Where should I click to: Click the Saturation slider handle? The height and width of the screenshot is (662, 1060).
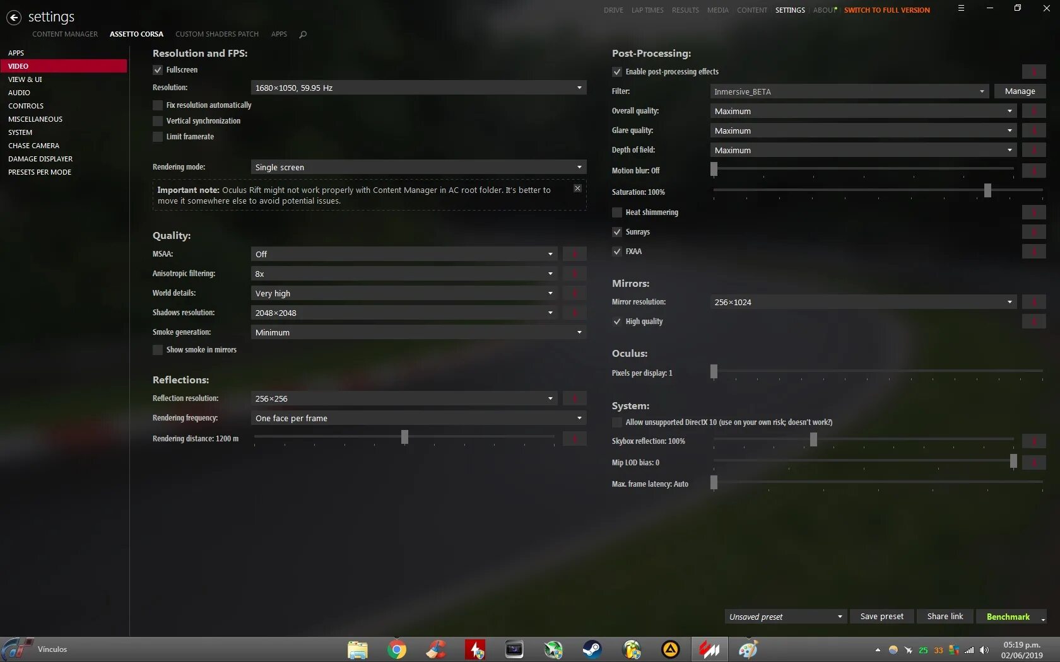987,190
